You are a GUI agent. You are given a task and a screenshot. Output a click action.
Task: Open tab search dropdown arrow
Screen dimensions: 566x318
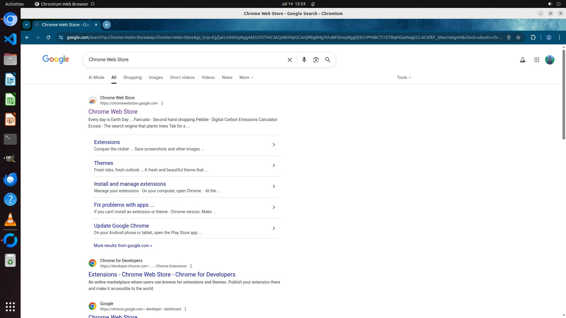point(27,25)
